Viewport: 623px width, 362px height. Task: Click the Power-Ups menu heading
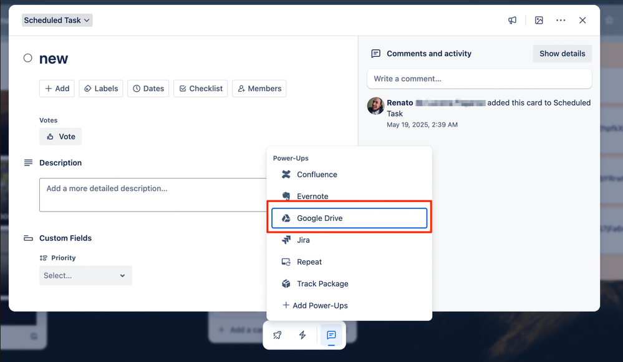point(291,158)
